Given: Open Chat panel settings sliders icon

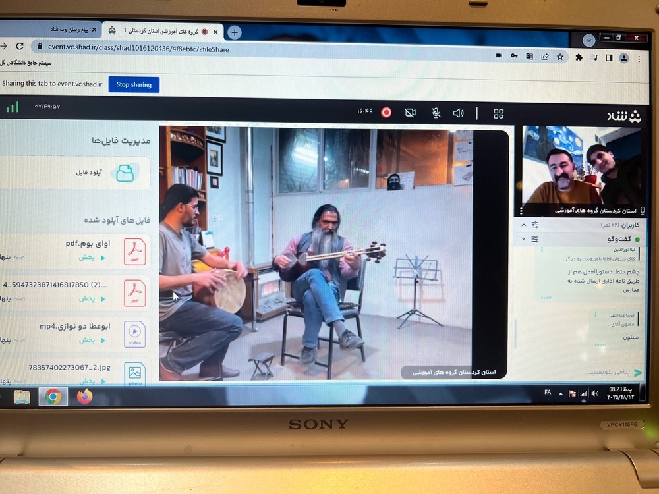Looking at the screenshot, I should coord(535,238).
